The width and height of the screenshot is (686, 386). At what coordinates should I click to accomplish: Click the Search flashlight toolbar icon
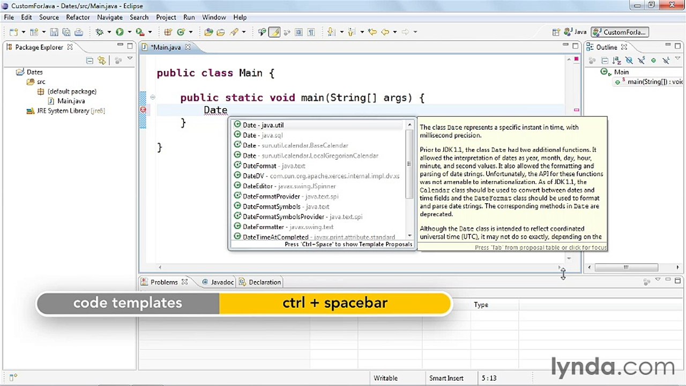pos(234,32)
